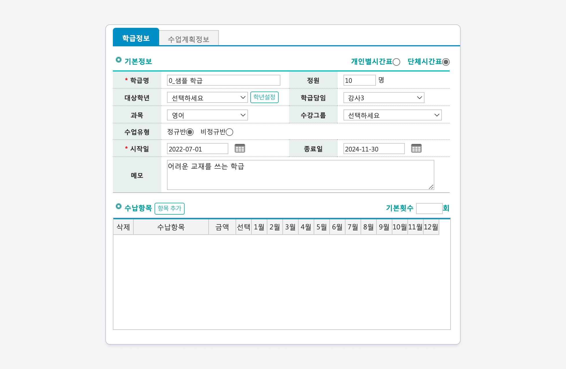Grab the memo textarea resize handle

(x=431, y=187)
